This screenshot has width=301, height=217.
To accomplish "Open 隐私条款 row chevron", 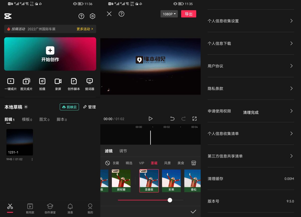I will point(291,88).
